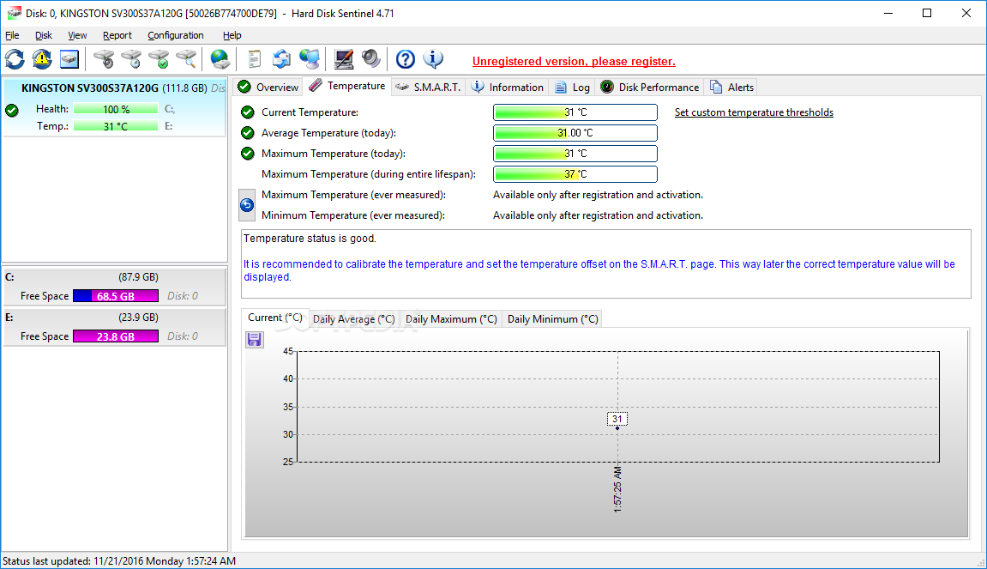Switch to the Log tab
The width and height of the screenshot is (987, 569).
click(x=572, y=87)
